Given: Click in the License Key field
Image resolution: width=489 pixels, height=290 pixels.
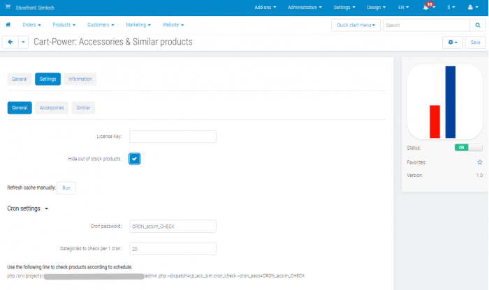Looking at the screenshot, I should 173,137.
